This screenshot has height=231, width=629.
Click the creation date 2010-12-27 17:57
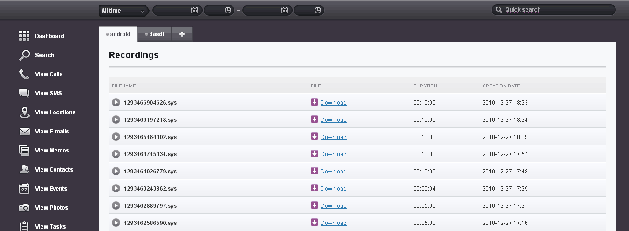pyautogui.click(x=505, y=154)
